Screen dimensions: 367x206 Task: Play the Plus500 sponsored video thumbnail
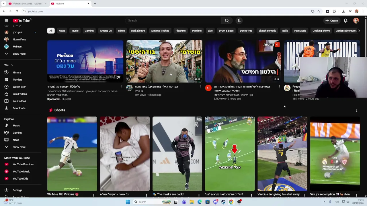coord(85,61)
